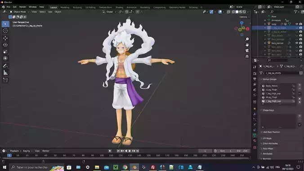Select the Annotate tool

pos(5,66)
